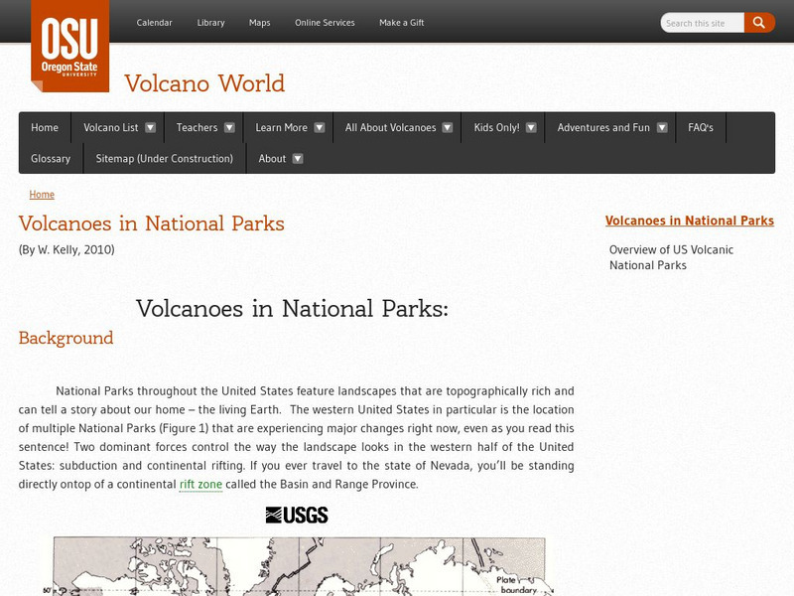Click the USGS logo above the map
The height and width of the screenshot is (596, 794).
click(x=295, y=514)
